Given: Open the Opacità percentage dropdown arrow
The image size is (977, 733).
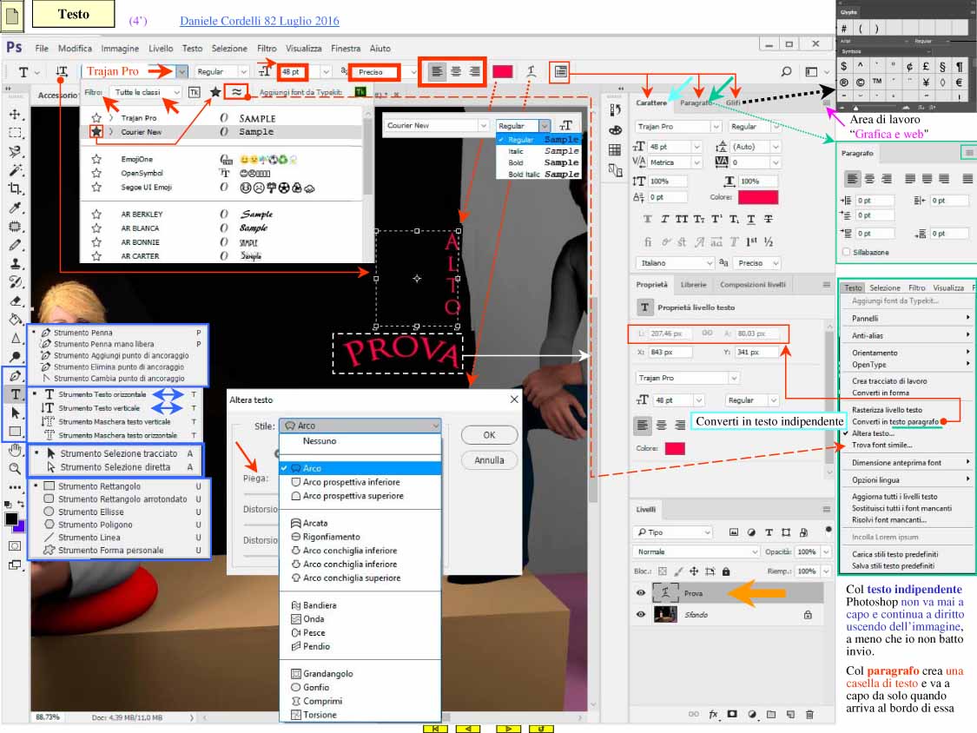Looking at the screenshot, I should (x=826, y=551).
